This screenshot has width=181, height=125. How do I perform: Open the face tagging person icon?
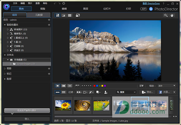click(106, 92)
